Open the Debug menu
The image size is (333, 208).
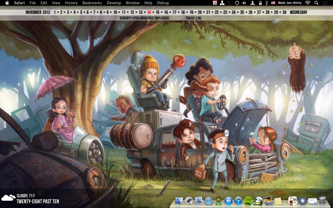[163, 3]
